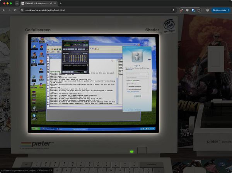Bookmark this page with the star icon
This screenshot has height=173, width=232.
(x=173, y=10)
